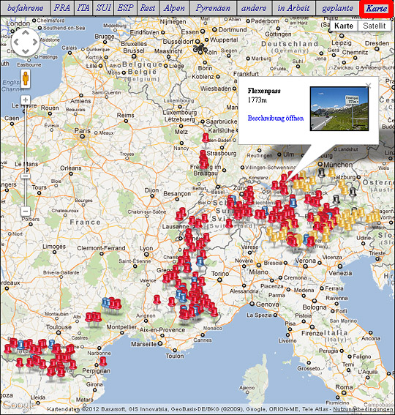Open the Nutzungsbedingungen link

coord(364,410)
